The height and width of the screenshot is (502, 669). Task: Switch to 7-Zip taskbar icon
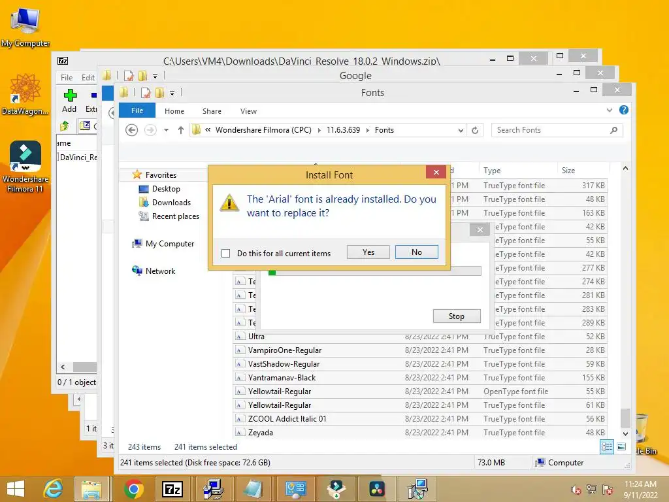(x=172, y=489)
